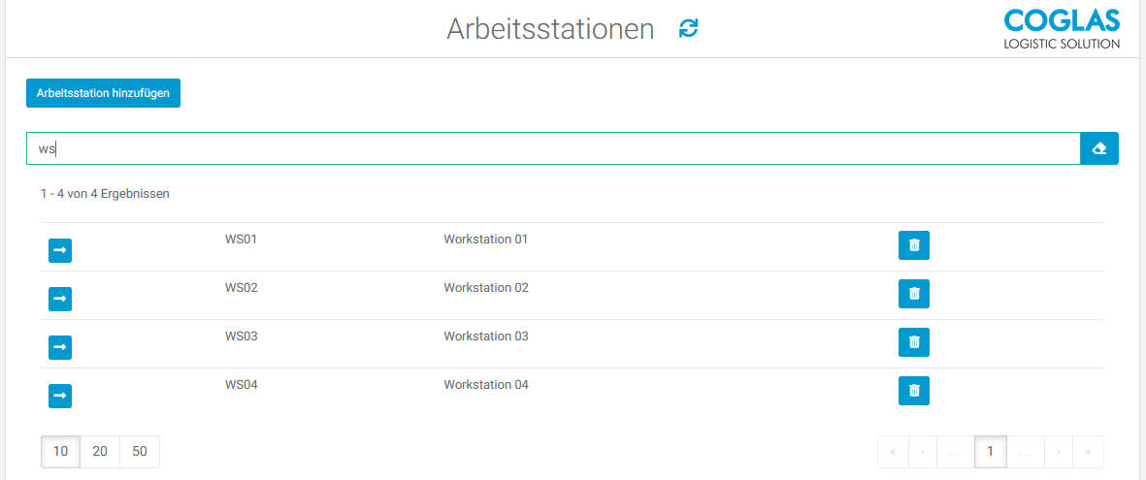The width and height of the screenshot is (1146, 480).
Task: Select the WS03 code cell
Action: coord(241,336)
